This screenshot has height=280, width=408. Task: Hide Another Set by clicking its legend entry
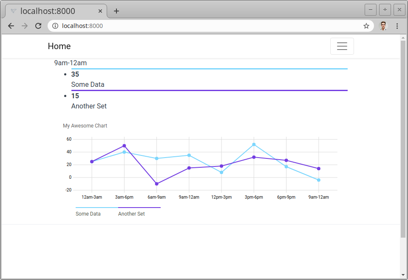pos(131,213)
